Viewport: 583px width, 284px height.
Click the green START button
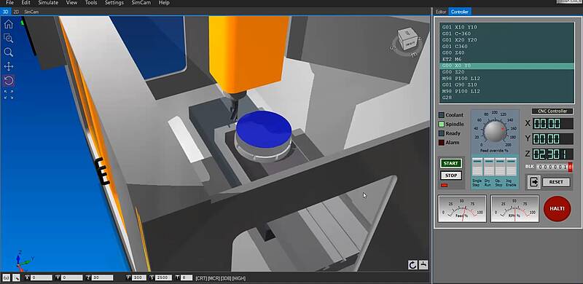(450, 163)
